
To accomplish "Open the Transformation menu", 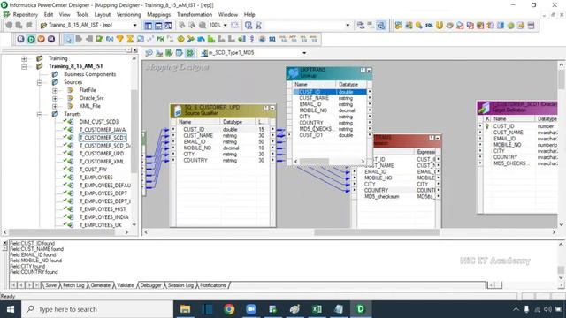I will pos(195,14).
